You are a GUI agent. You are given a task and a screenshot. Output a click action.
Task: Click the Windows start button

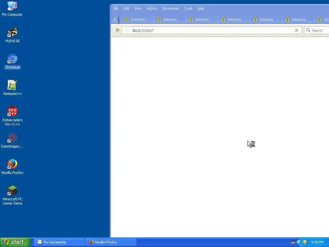tap(15, 242)
